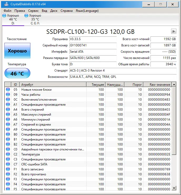This screenshot has height=195, width=181.
Task: Open the Правка menu
Action: click(19, 11)
